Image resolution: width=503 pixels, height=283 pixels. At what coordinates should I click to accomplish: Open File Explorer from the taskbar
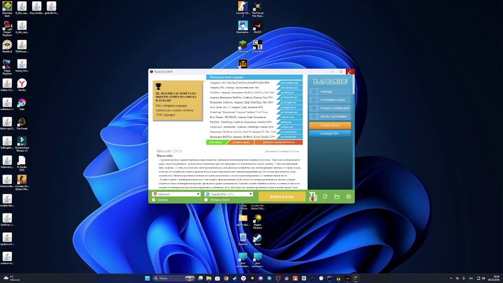pos(209,278)
